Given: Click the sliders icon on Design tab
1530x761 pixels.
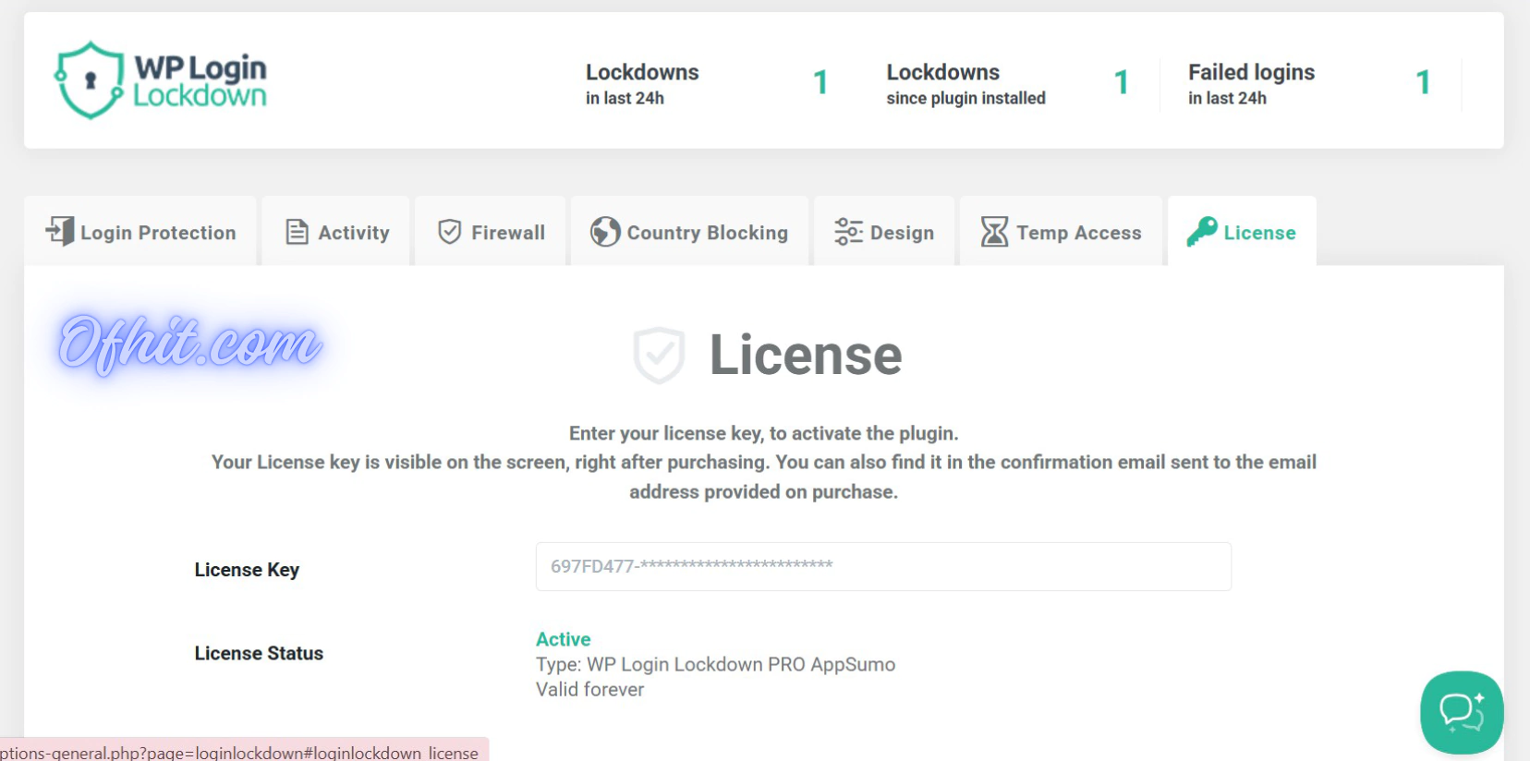Looking at the screenshot, I should 847,232.
